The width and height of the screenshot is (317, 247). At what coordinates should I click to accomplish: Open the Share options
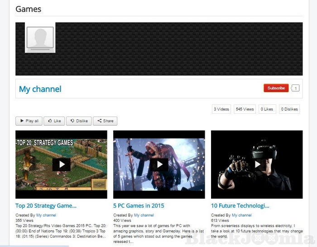[105, 121]
